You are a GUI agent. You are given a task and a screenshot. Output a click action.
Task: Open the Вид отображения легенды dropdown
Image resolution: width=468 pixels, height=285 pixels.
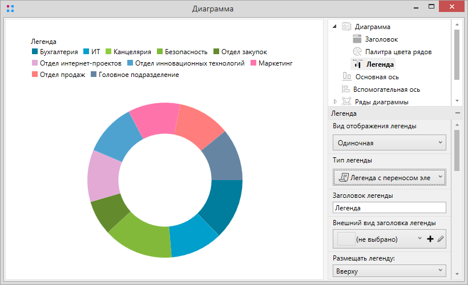click(389, 142)
